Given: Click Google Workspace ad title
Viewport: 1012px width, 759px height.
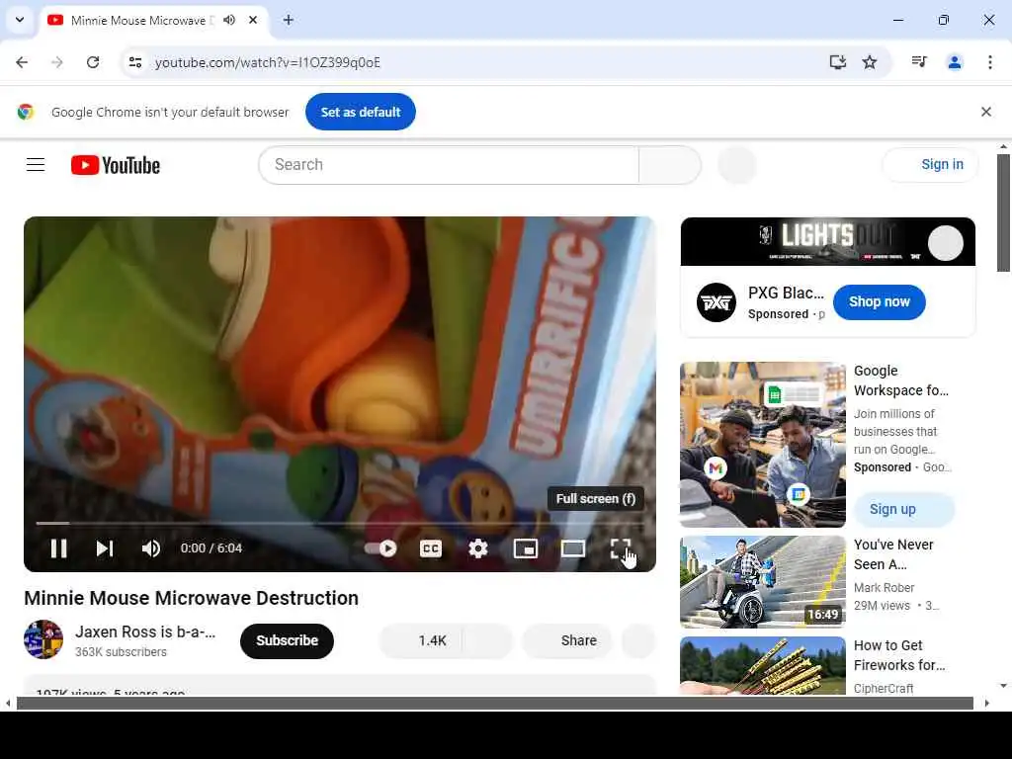Looking at the screenshot, I should click(x=901, y=380).
